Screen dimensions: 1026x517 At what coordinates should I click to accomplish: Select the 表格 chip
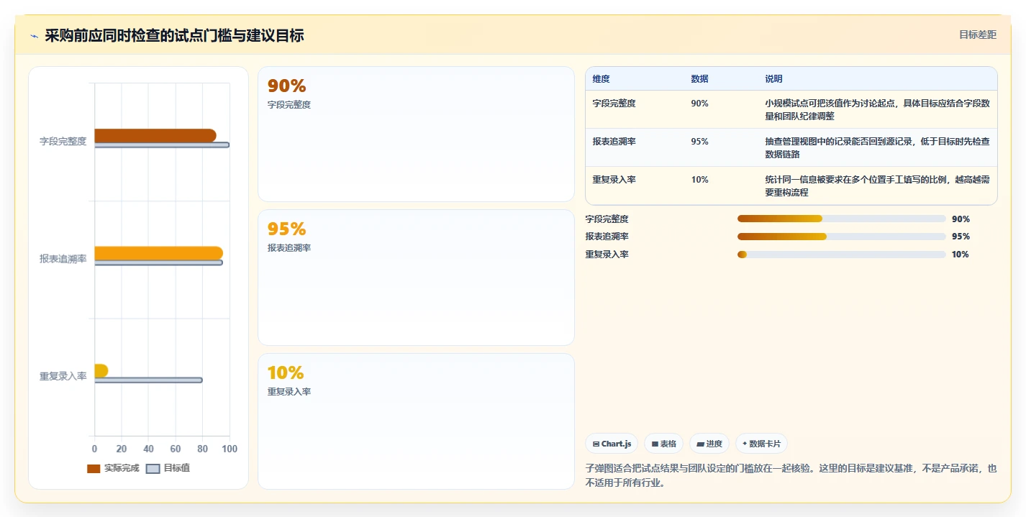coord(663,444)
